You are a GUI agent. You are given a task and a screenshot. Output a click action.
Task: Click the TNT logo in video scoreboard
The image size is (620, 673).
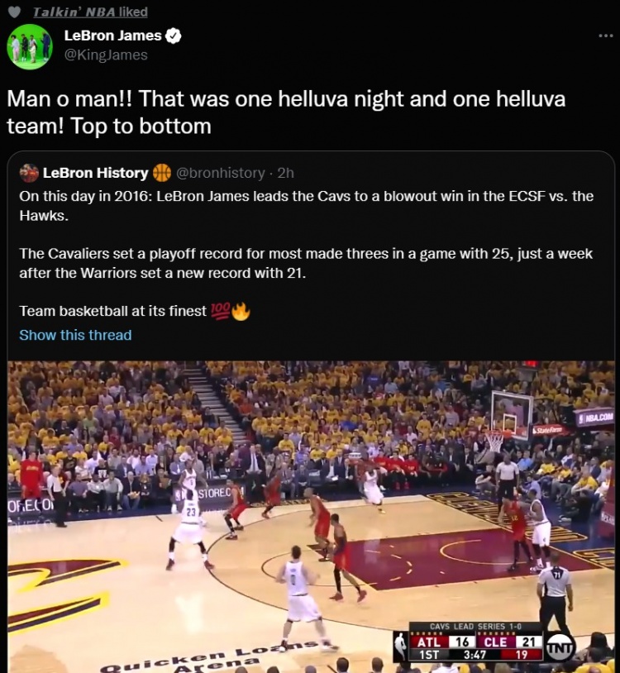(x=560, y=647)
